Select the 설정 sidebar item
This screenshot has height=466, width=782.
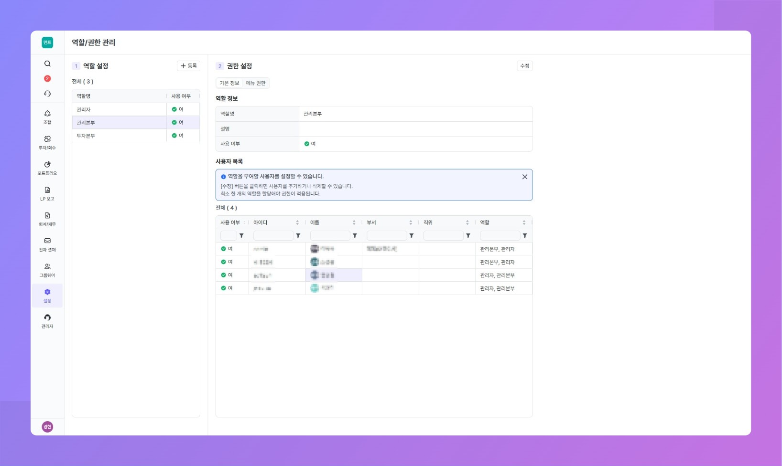[x=47, y=296]
